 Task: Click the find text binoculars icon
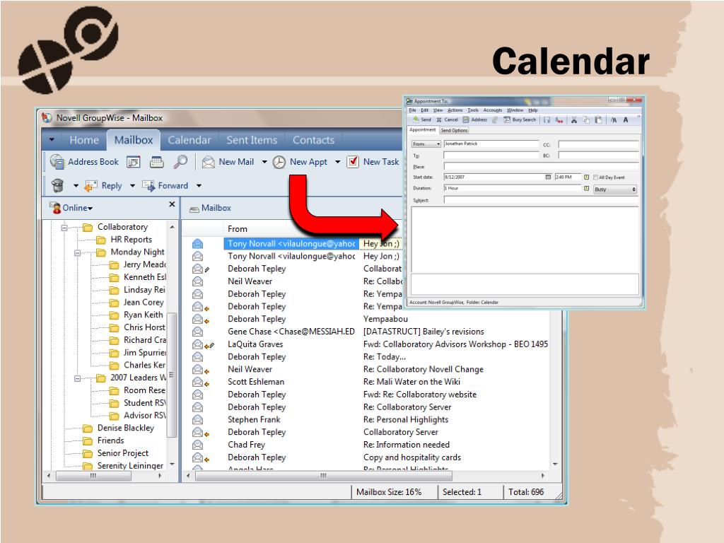click(x=614, y=120)
